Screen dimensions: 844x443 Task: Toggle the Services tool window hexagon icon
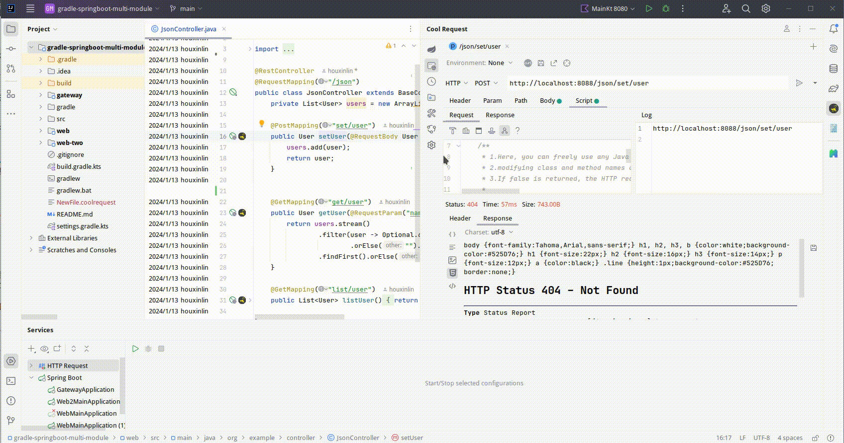[11, 361]
